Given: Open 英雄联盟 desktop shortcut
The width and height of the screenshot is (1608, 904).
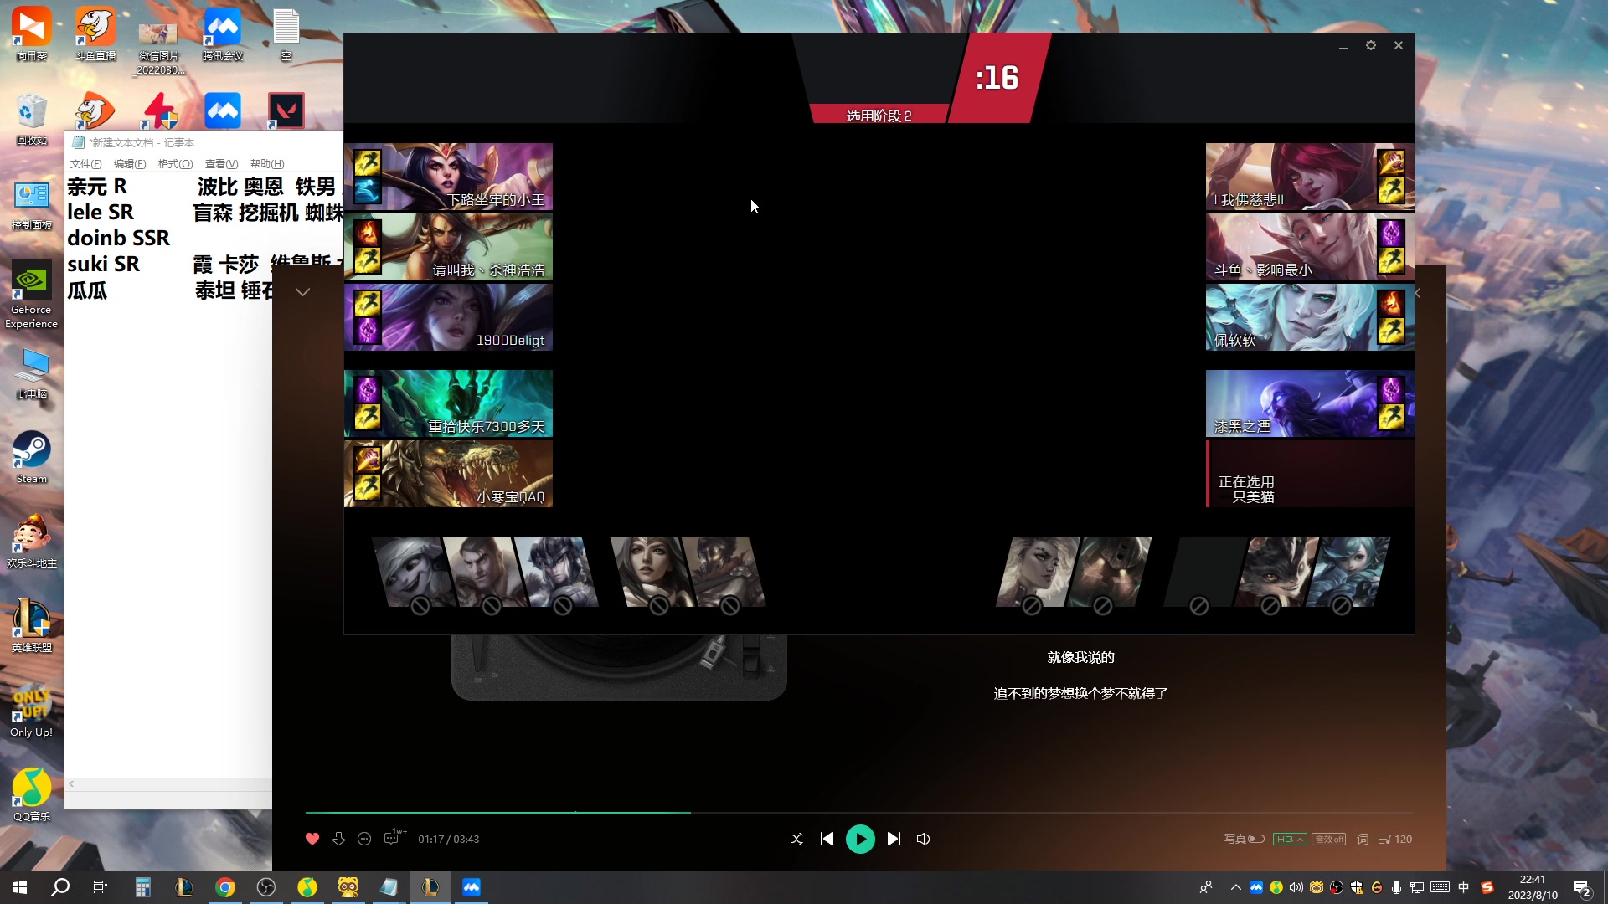Looking at the screenshot, I should pyautogui.click(x=32, y=625).
